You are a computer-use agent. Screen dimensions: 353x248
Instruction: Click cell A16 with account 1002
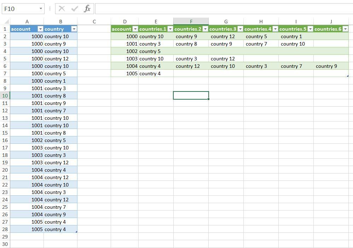point(27,140)
